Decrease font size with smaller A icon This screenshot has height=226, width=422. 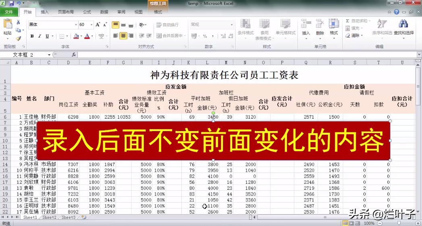(x=105, y=25)
